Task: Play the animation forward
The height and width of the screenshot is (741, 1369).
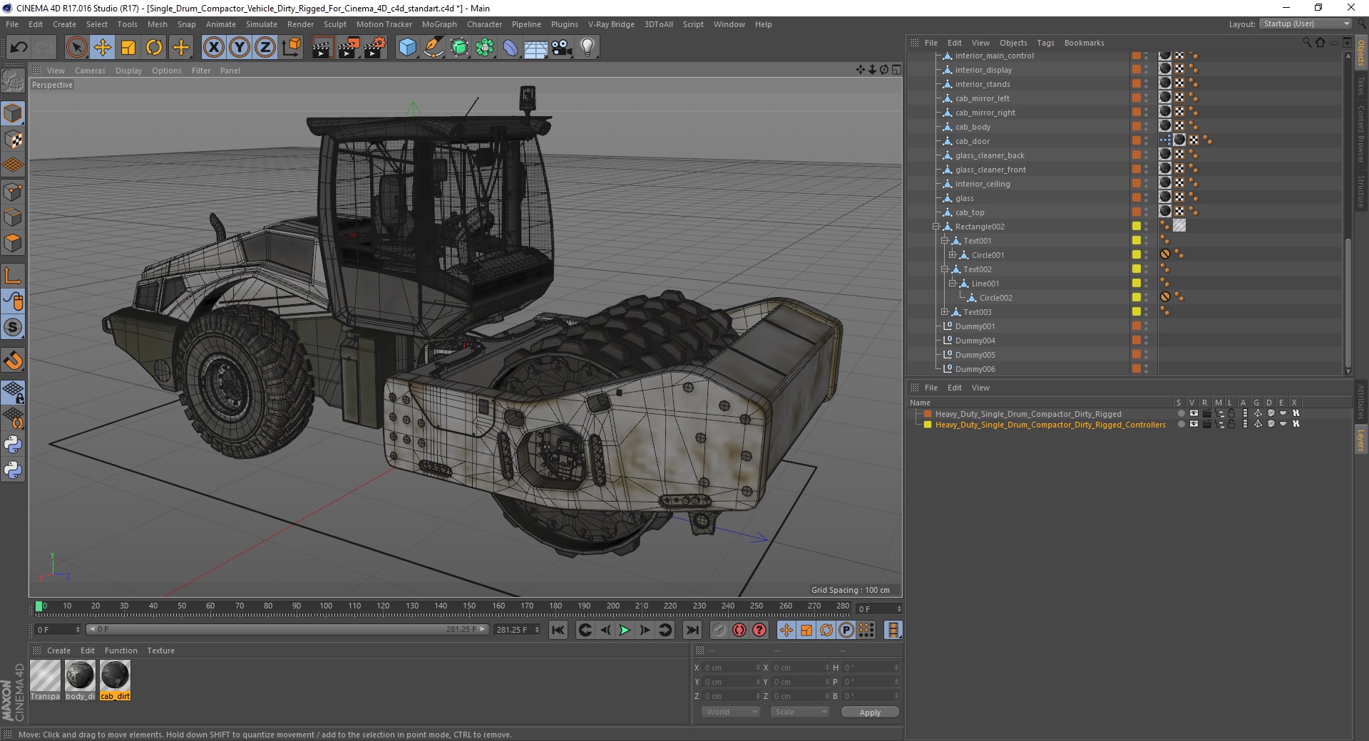Action: click(x=625, y=630)
